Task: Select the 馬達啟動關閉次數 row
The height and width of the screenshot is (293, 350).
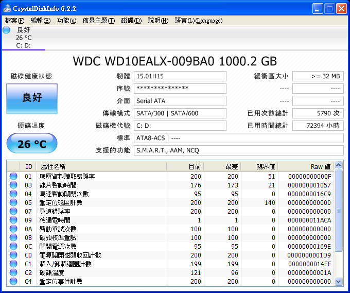Action: coord(170,194)
